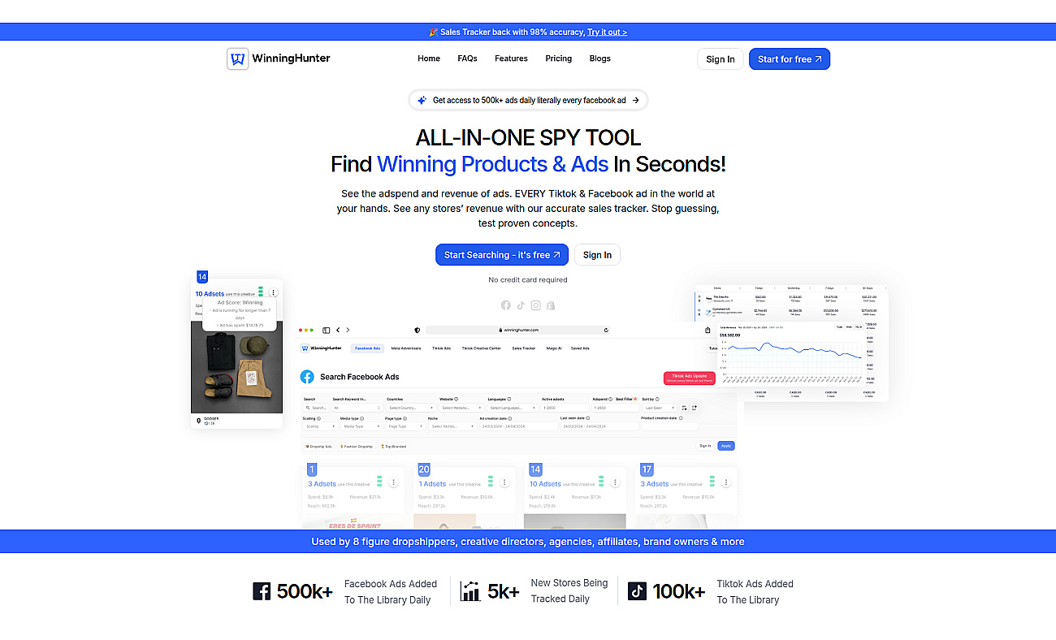This screenshot has width=1056, height=640.
Task: Click the reload icon in the mock browser address bar
Action: [606, 330]
